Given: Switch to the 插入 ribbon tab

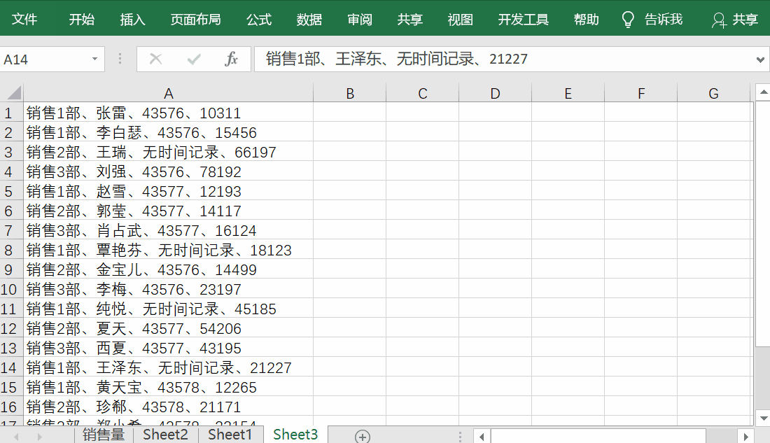Looking at the screenshot, I should (x=132, y=19).
